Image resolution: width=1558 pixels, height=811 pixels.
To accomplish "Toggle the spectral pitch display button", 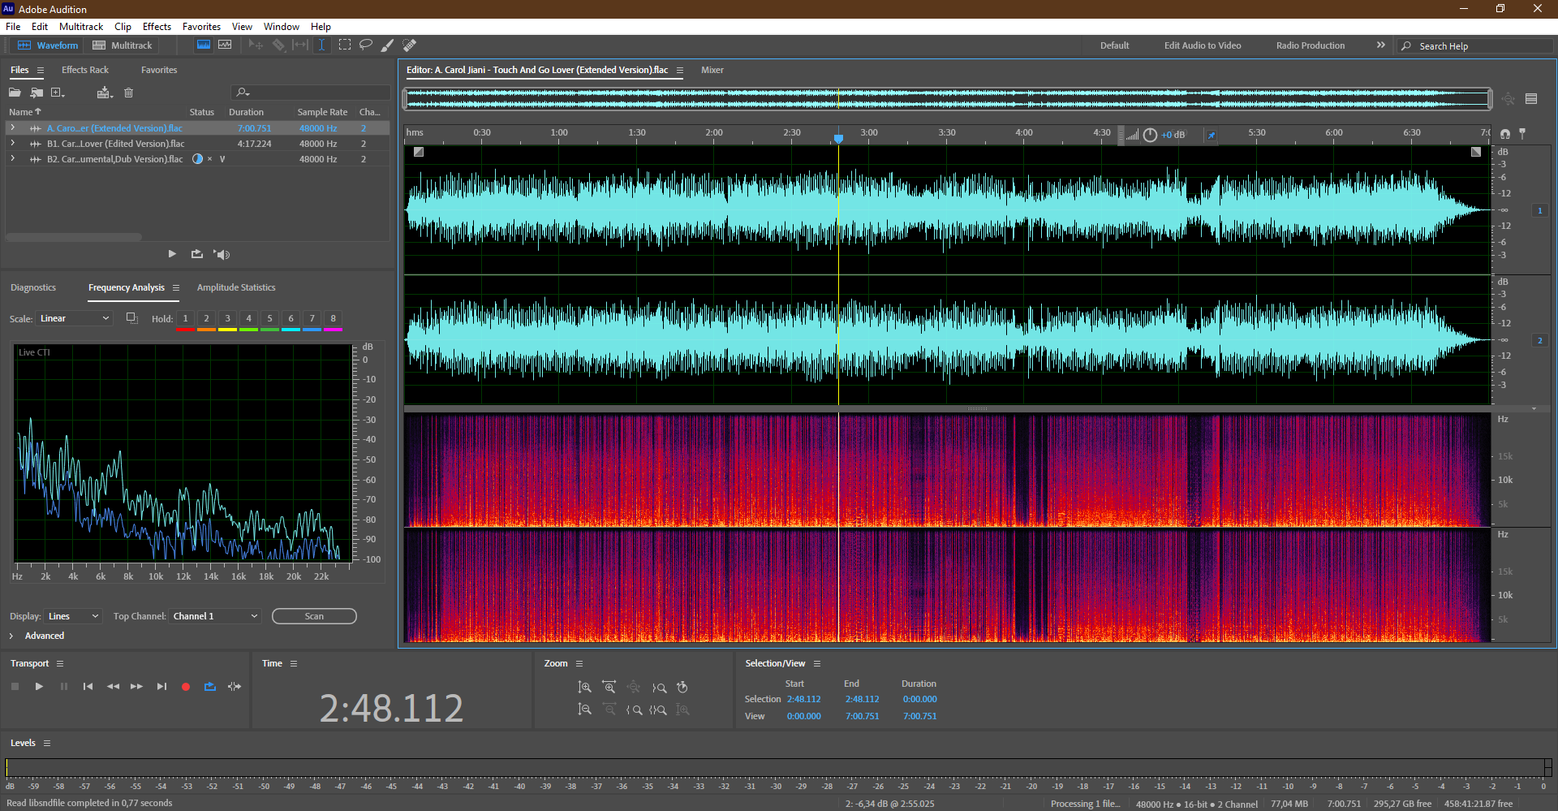I will 225,45.
